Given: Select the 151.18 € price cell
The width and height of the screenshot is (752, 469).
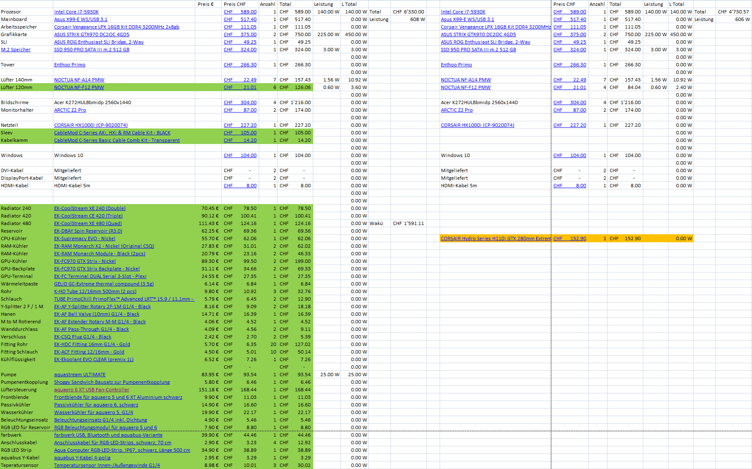Looking at the screenshot, I should (209, 390).
